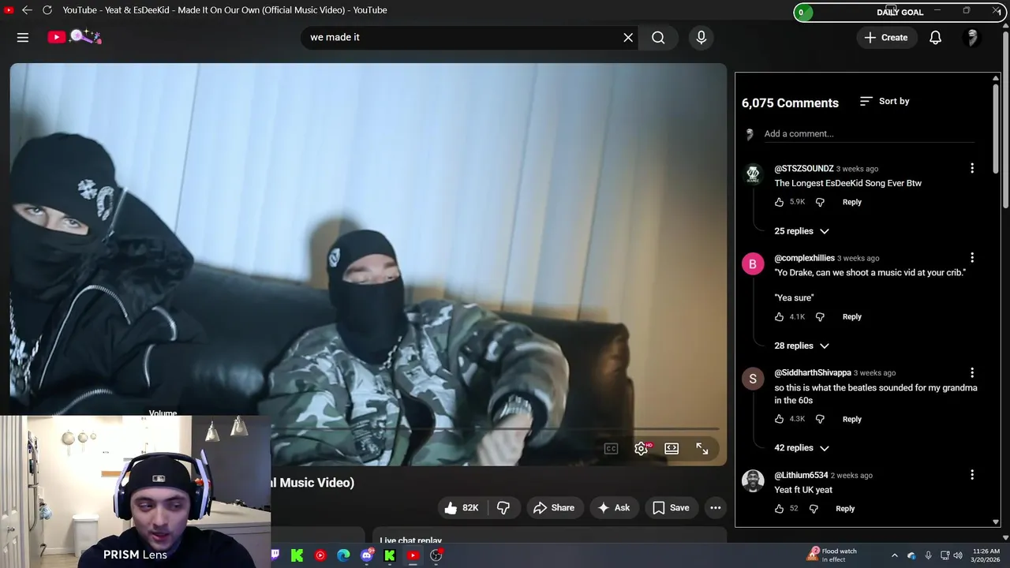The height and width of the screenshot is (568, 1010).
Task: Open options menu for @complexhillies comment
Action: click(972, 257)
